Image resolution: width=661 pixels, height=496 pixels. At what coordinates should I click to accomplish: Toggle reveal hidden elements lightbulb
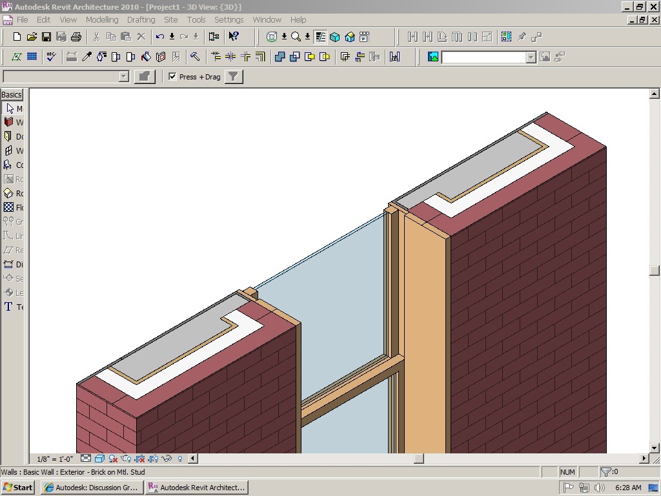(x=180, y=459)
